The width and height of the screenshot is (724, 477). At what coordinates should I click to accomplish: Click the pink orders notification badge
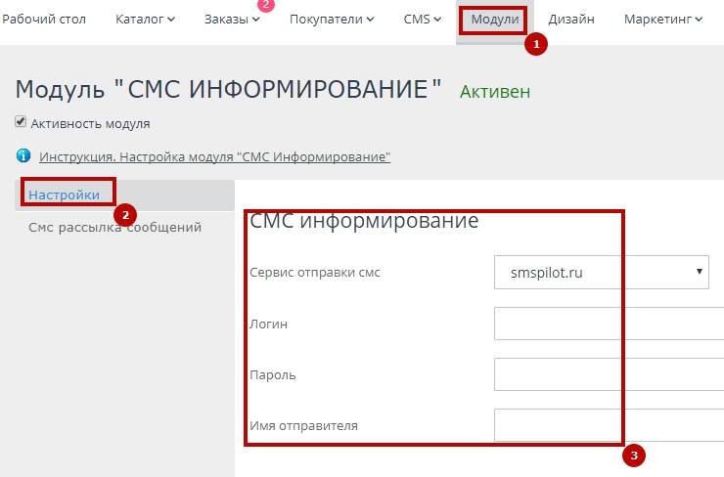pos(265,5)
